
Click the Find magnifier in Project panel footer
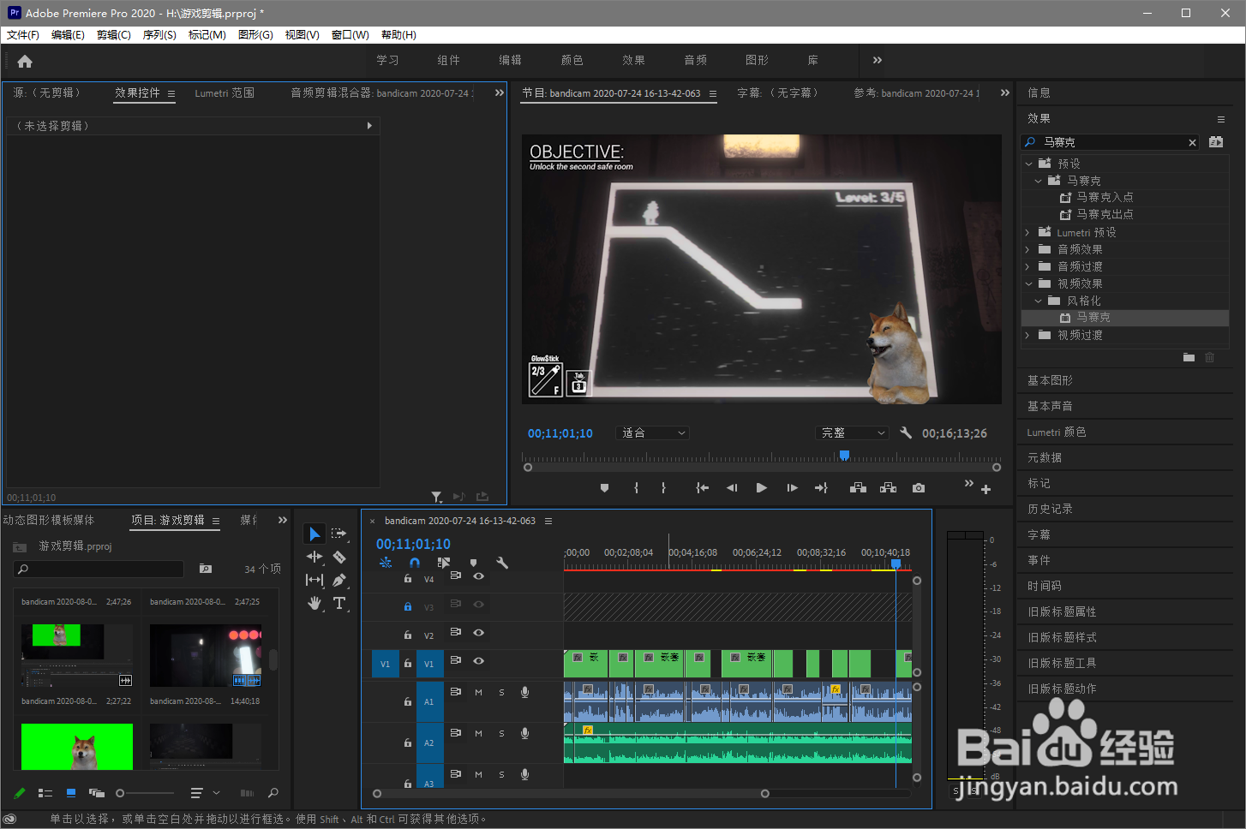tap(273, 793)
